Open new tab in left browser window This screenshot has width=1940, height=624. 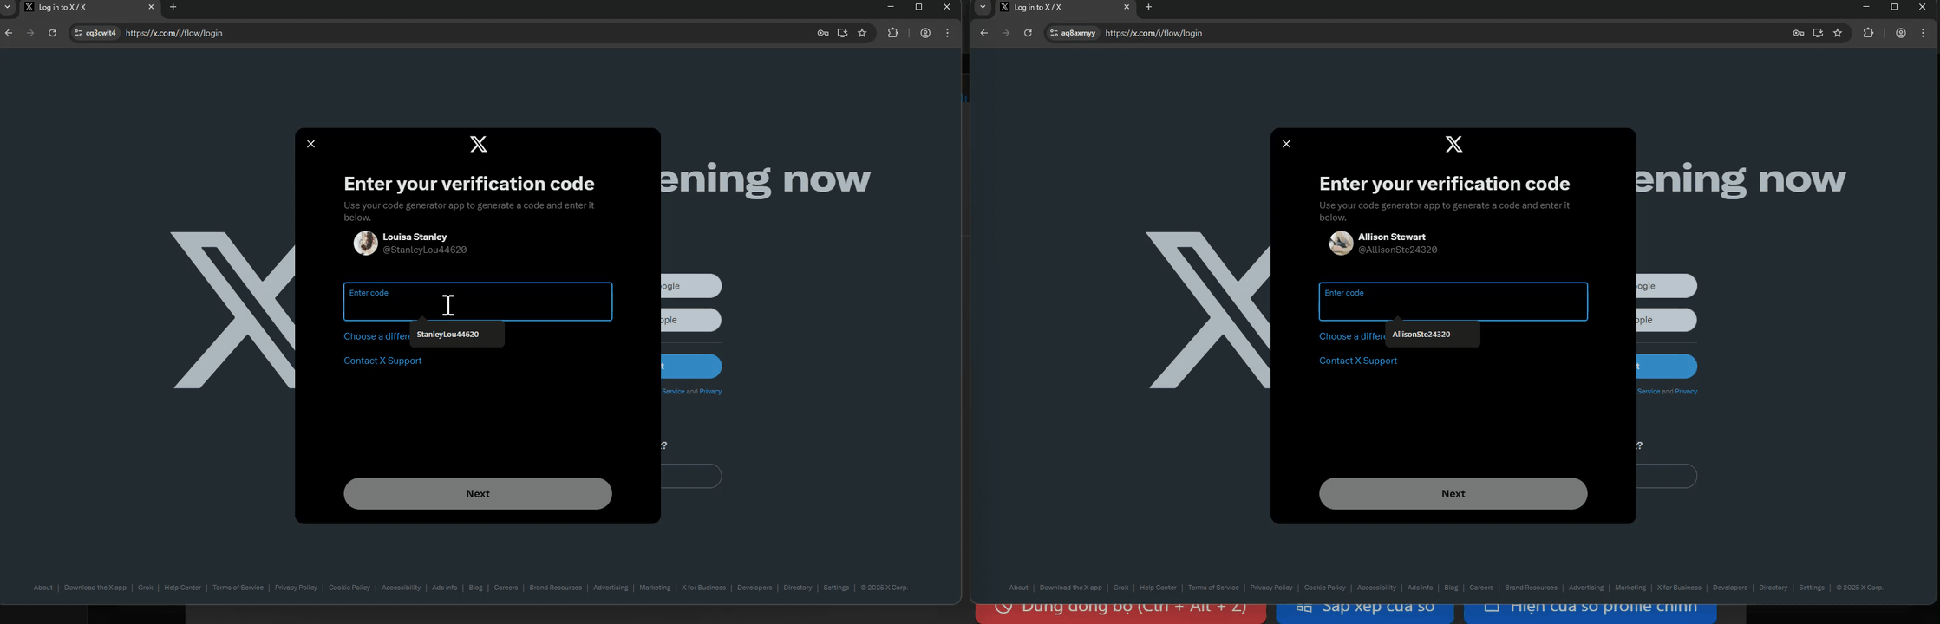[173, 7]
